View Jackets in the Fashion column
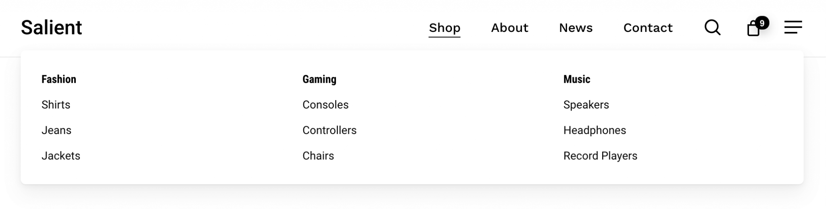The width and height of the screenshot is (826, 209). click(x=61, y=156)
